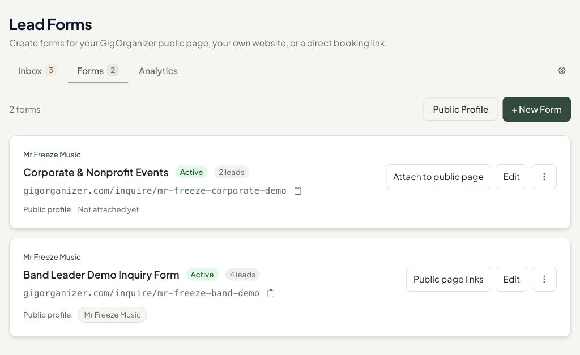Open more options for Corporate & Nonprofit Events

click(x=544, y=177)
